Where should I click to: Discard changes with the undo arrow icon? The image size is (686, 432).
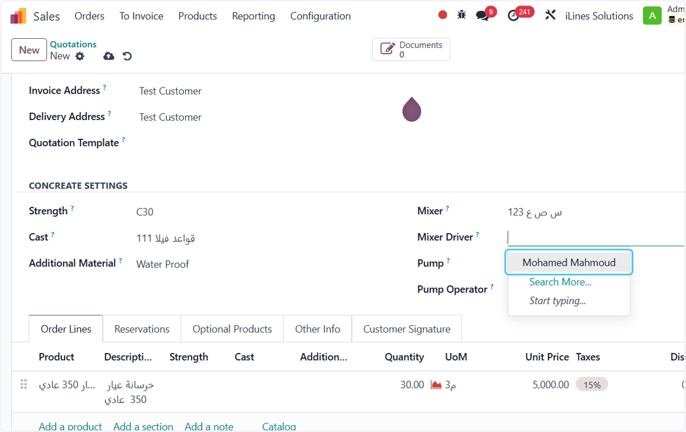127,56
